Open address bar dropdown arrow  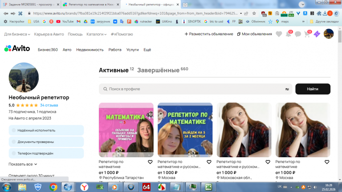tap(241, 13)
